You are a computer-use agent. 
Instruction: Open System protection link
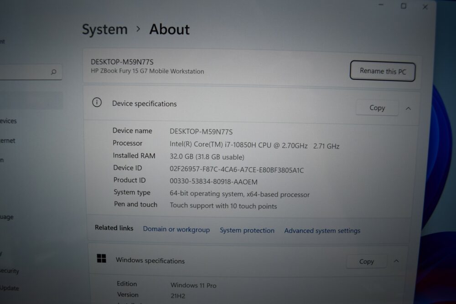click(247, 230)
